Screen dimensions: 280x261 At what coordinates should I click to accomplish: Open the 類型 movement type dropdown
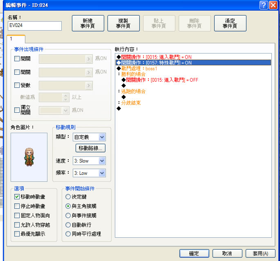tap(102, 137)
